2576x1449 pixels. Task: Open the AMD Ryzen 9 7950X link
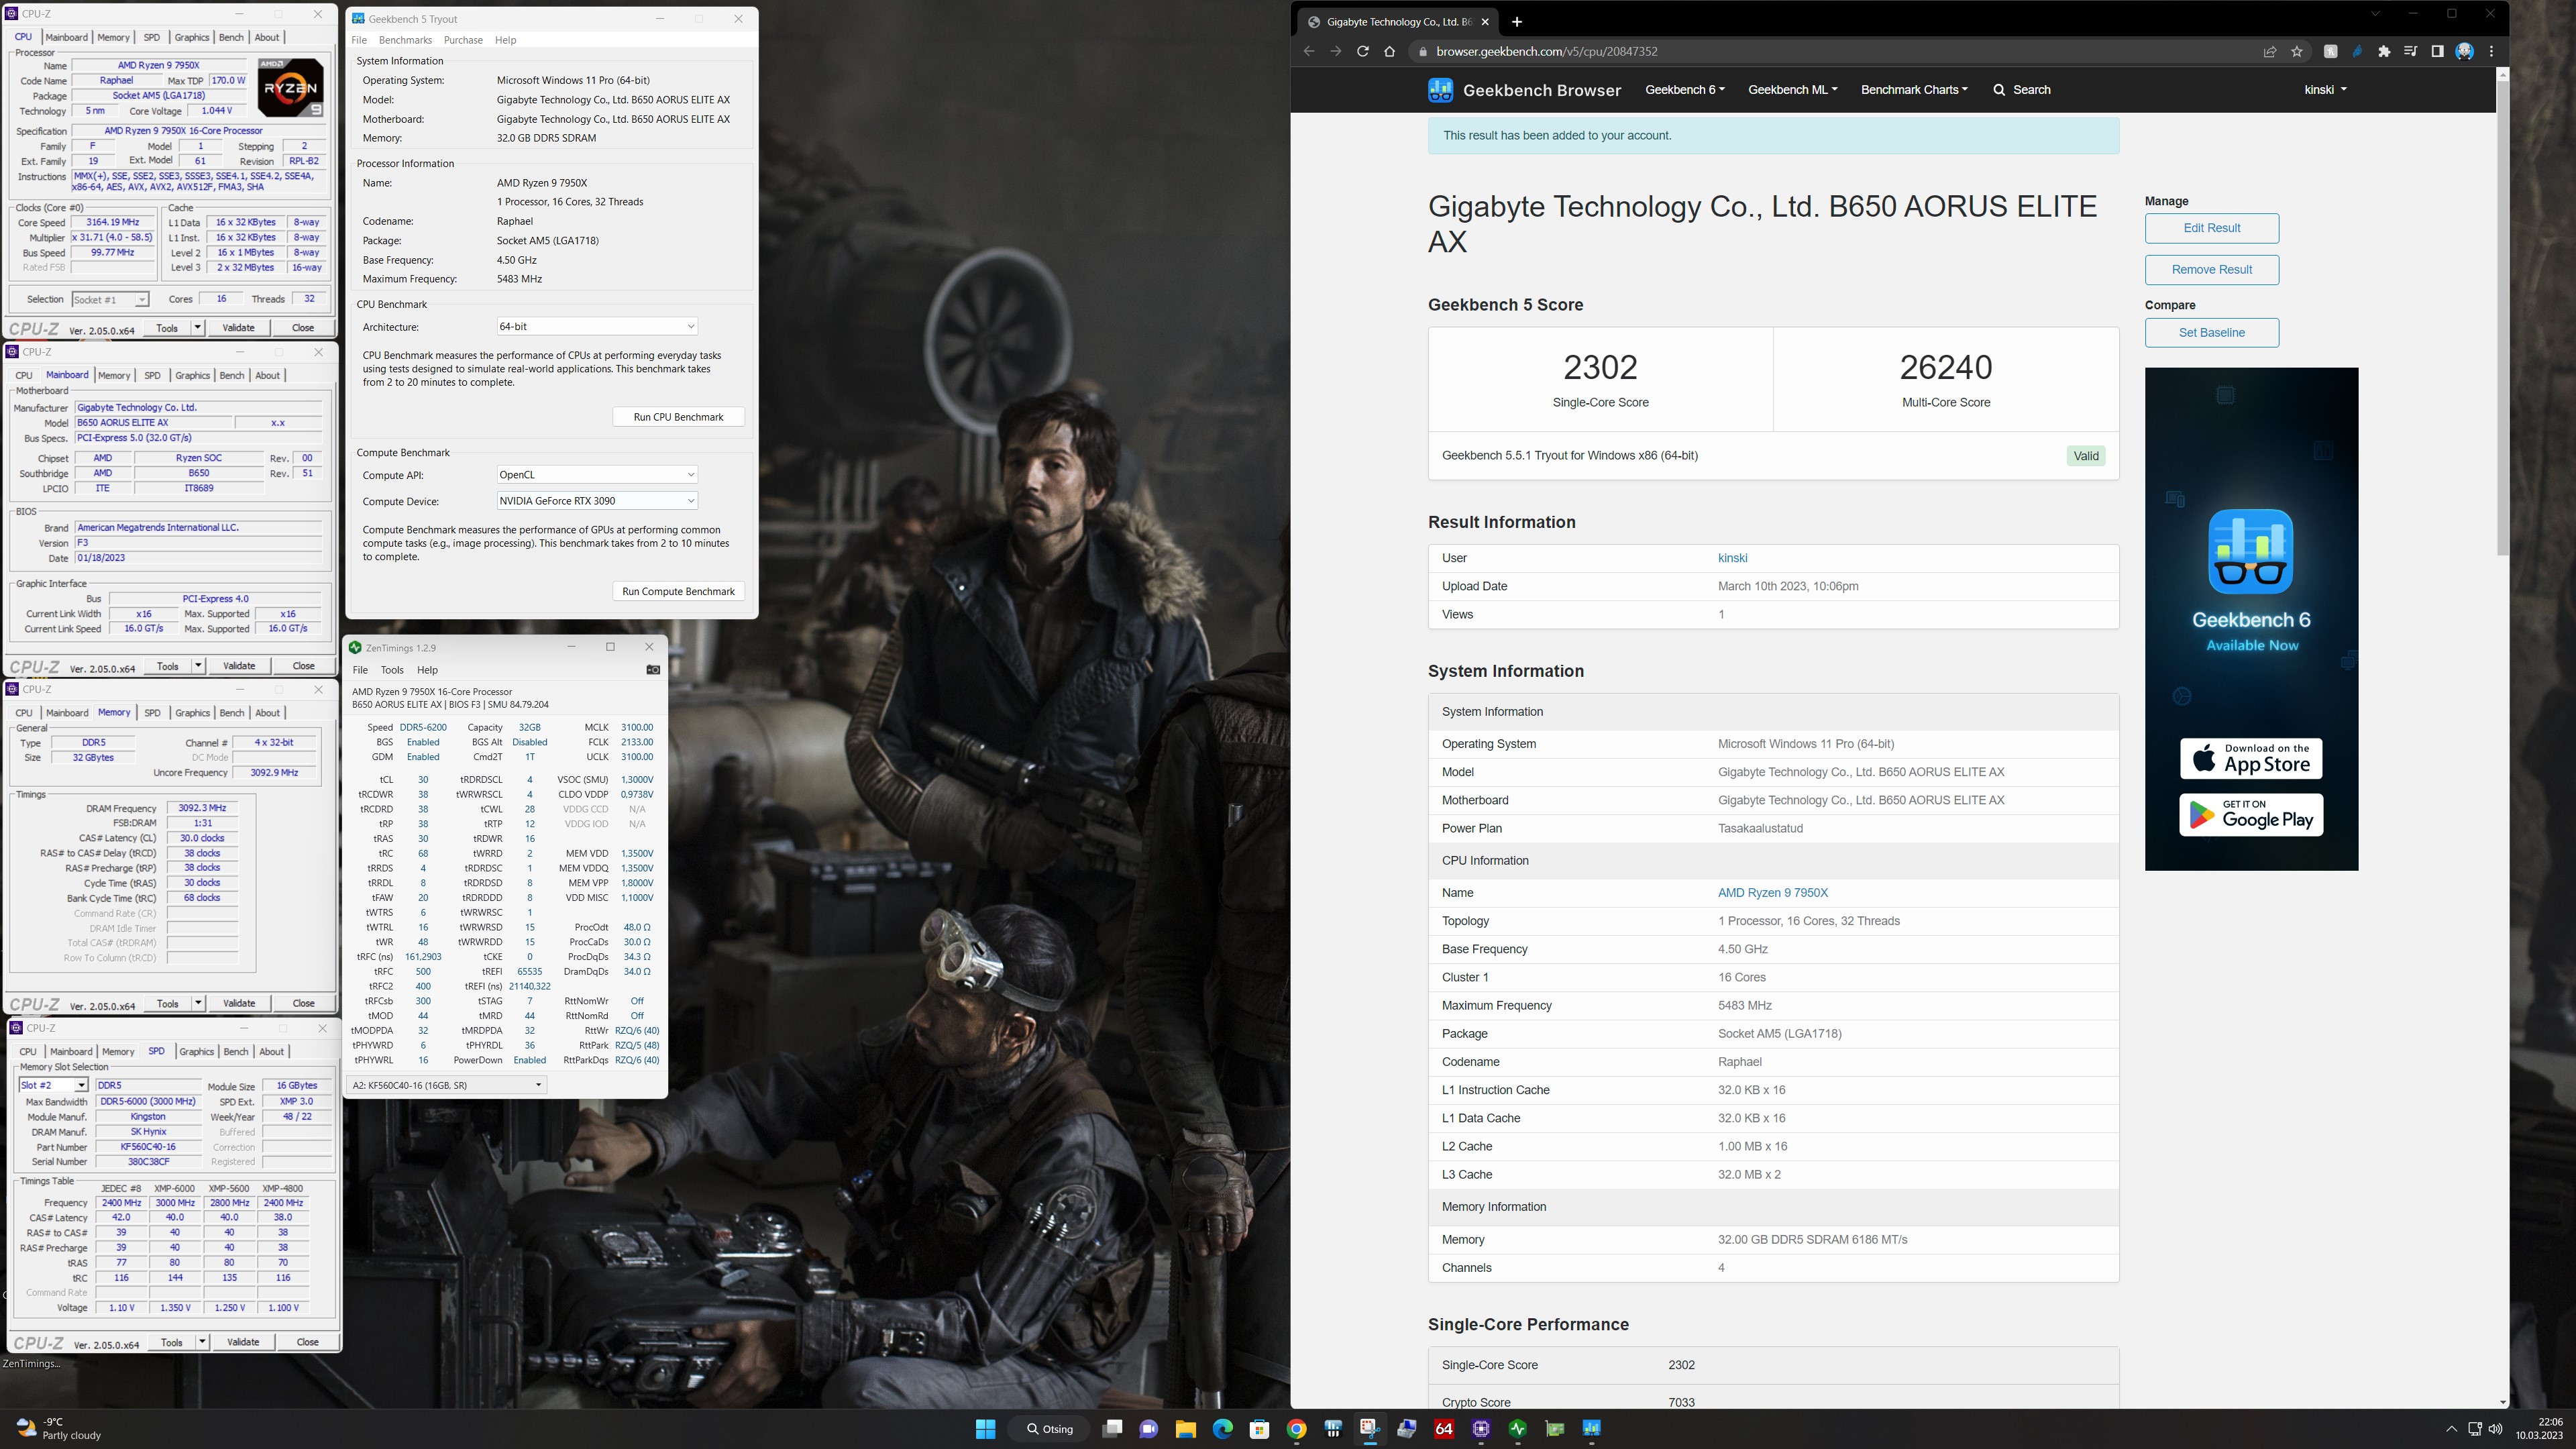pos(1772,893)
